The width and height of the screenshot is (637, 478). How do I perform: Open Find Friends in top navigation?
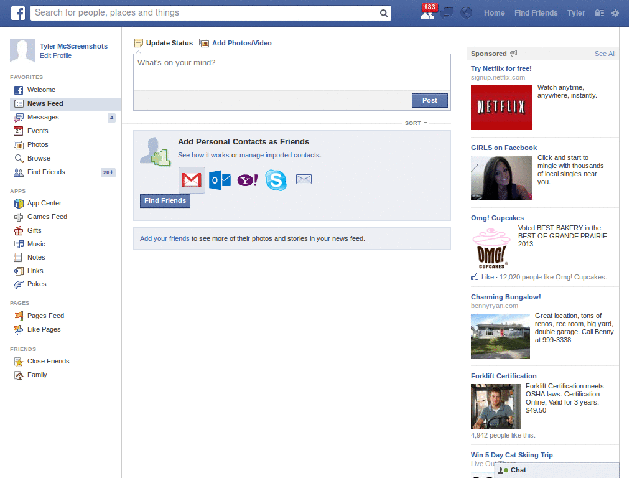point(536,13)
